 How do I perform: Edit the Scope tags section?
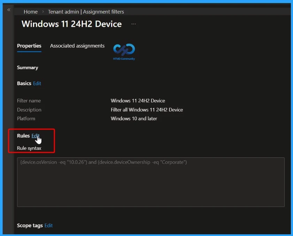coord(48,225)
